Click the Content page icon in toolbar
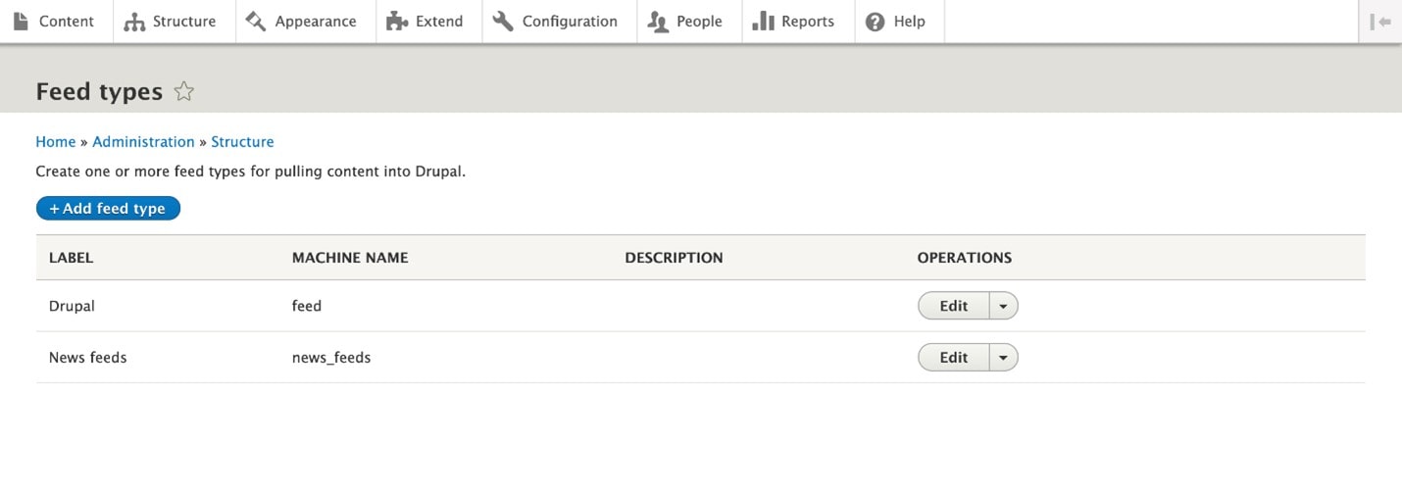This screenshot has height=494, width=1402. click(21, 22)
